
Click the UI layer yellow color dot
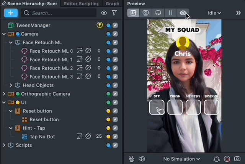tap(18, 103)
